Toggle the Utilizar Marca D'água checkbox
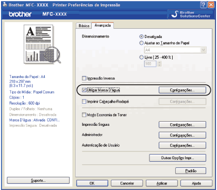 pyautogui.click(x=84, y=90)
